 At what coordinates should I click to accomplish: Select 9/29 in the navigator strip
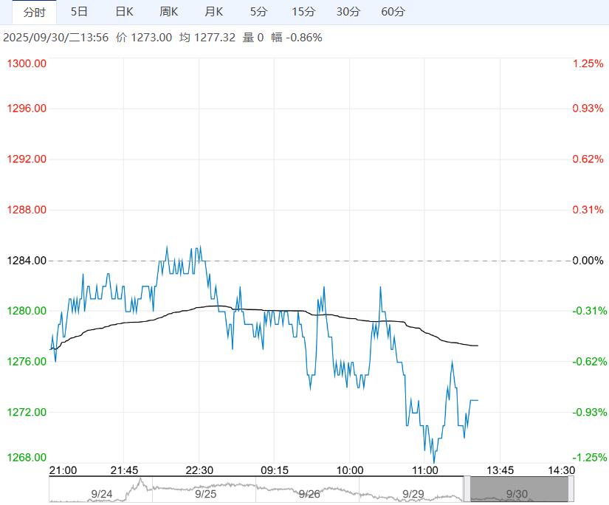point(413,494)
